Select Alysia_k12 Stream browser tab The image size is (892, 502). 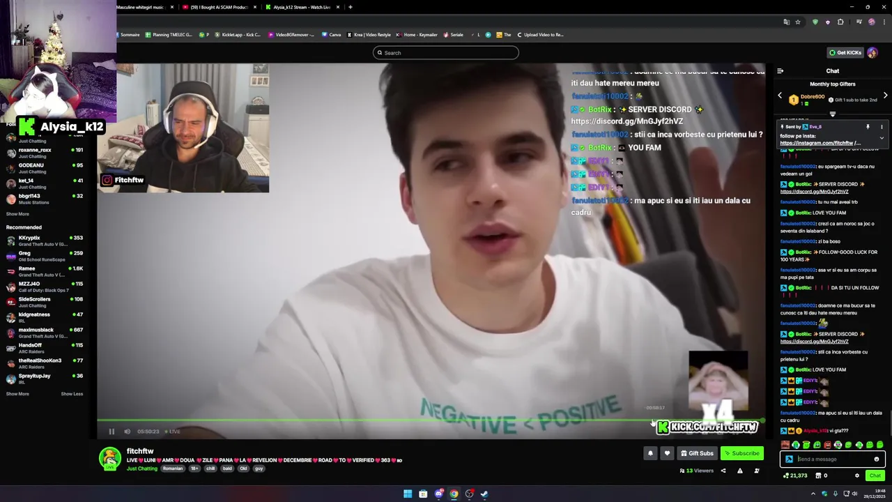pos(303,7)
